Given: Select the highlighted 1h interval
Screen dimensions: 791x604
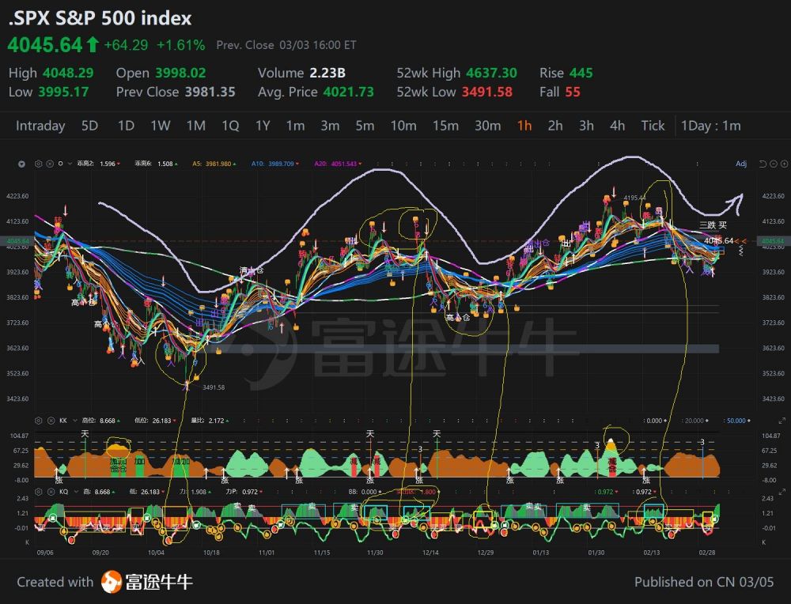Looking at the screenshot, I should click(524, 126).
